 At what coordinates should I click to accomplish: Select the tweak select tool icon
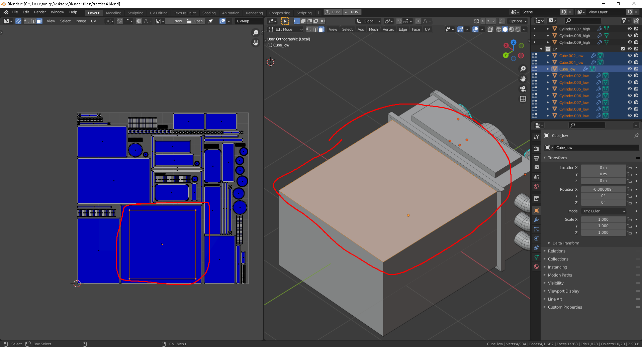(x=285, y=21)
